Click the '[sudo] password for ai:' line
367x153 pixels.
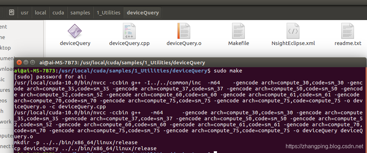click(x=50, y=77)
